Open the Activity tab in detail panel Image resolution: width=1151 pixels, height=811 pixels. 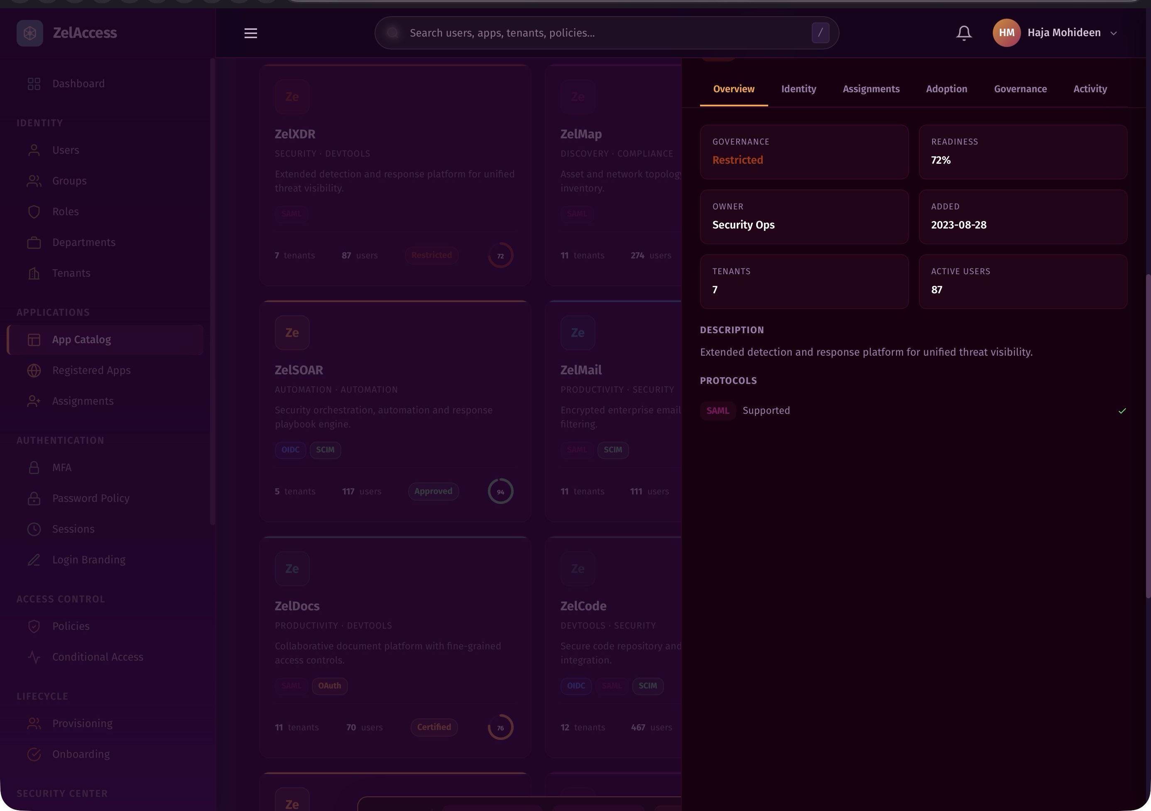click(x=1090, y=89)
